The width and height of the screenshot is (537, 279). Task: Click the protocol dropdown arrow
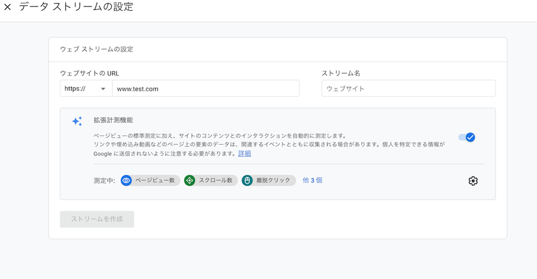pyautogui.click(x=103, y=89)
